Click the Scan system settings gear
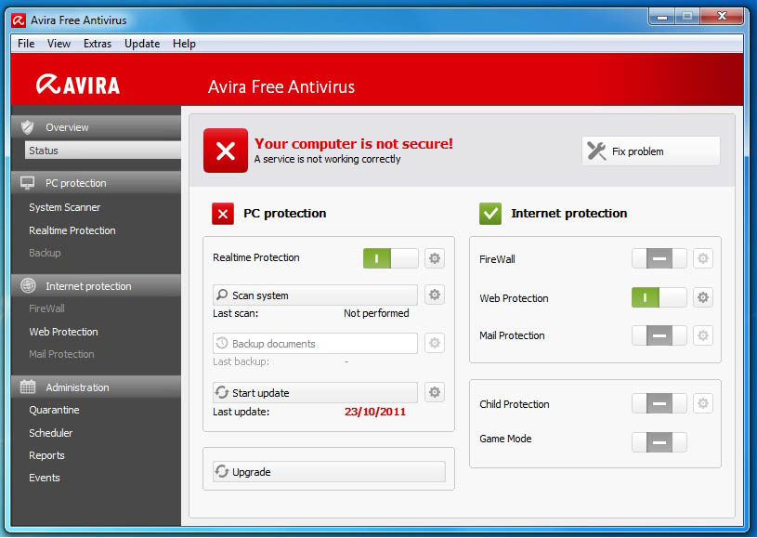The height and width of the screenshot is (538, 757). 434,295
